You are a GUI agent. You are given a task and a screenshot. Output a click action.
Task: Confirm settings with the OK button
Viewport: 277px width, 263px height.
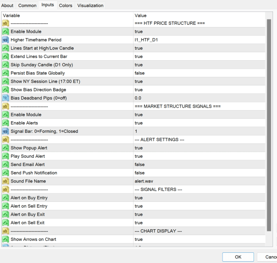tap(238, 257)
